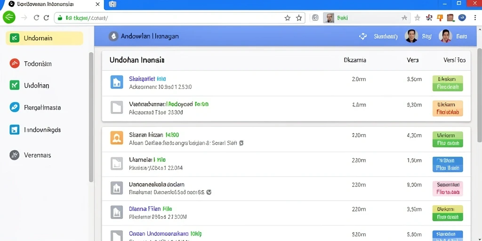Click the first reload icon
The image size is (482, 241).
[36, 18]
